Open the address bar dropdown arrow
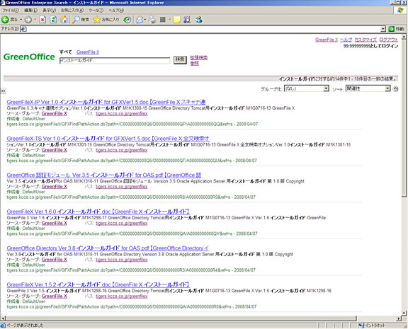 (382, 29)
